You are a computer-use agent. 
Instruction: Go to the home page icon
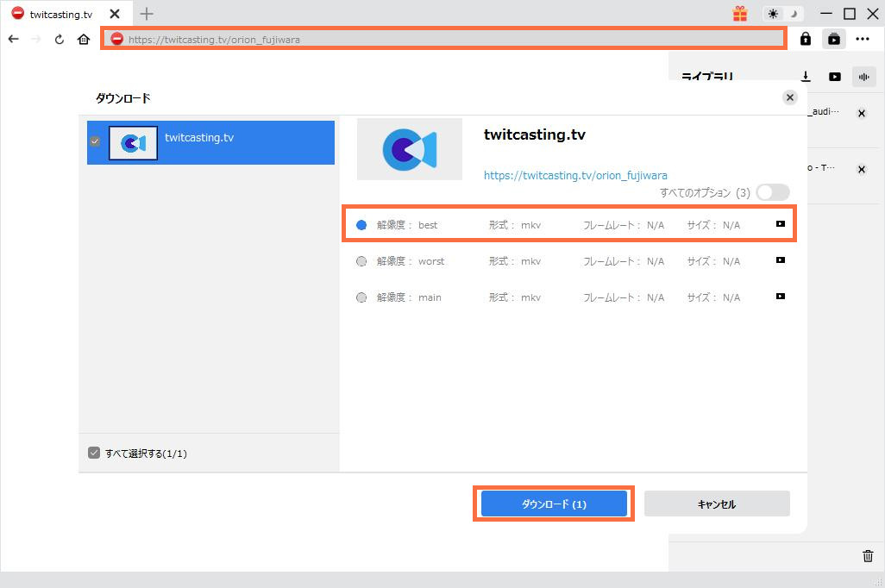click(84, 39)
